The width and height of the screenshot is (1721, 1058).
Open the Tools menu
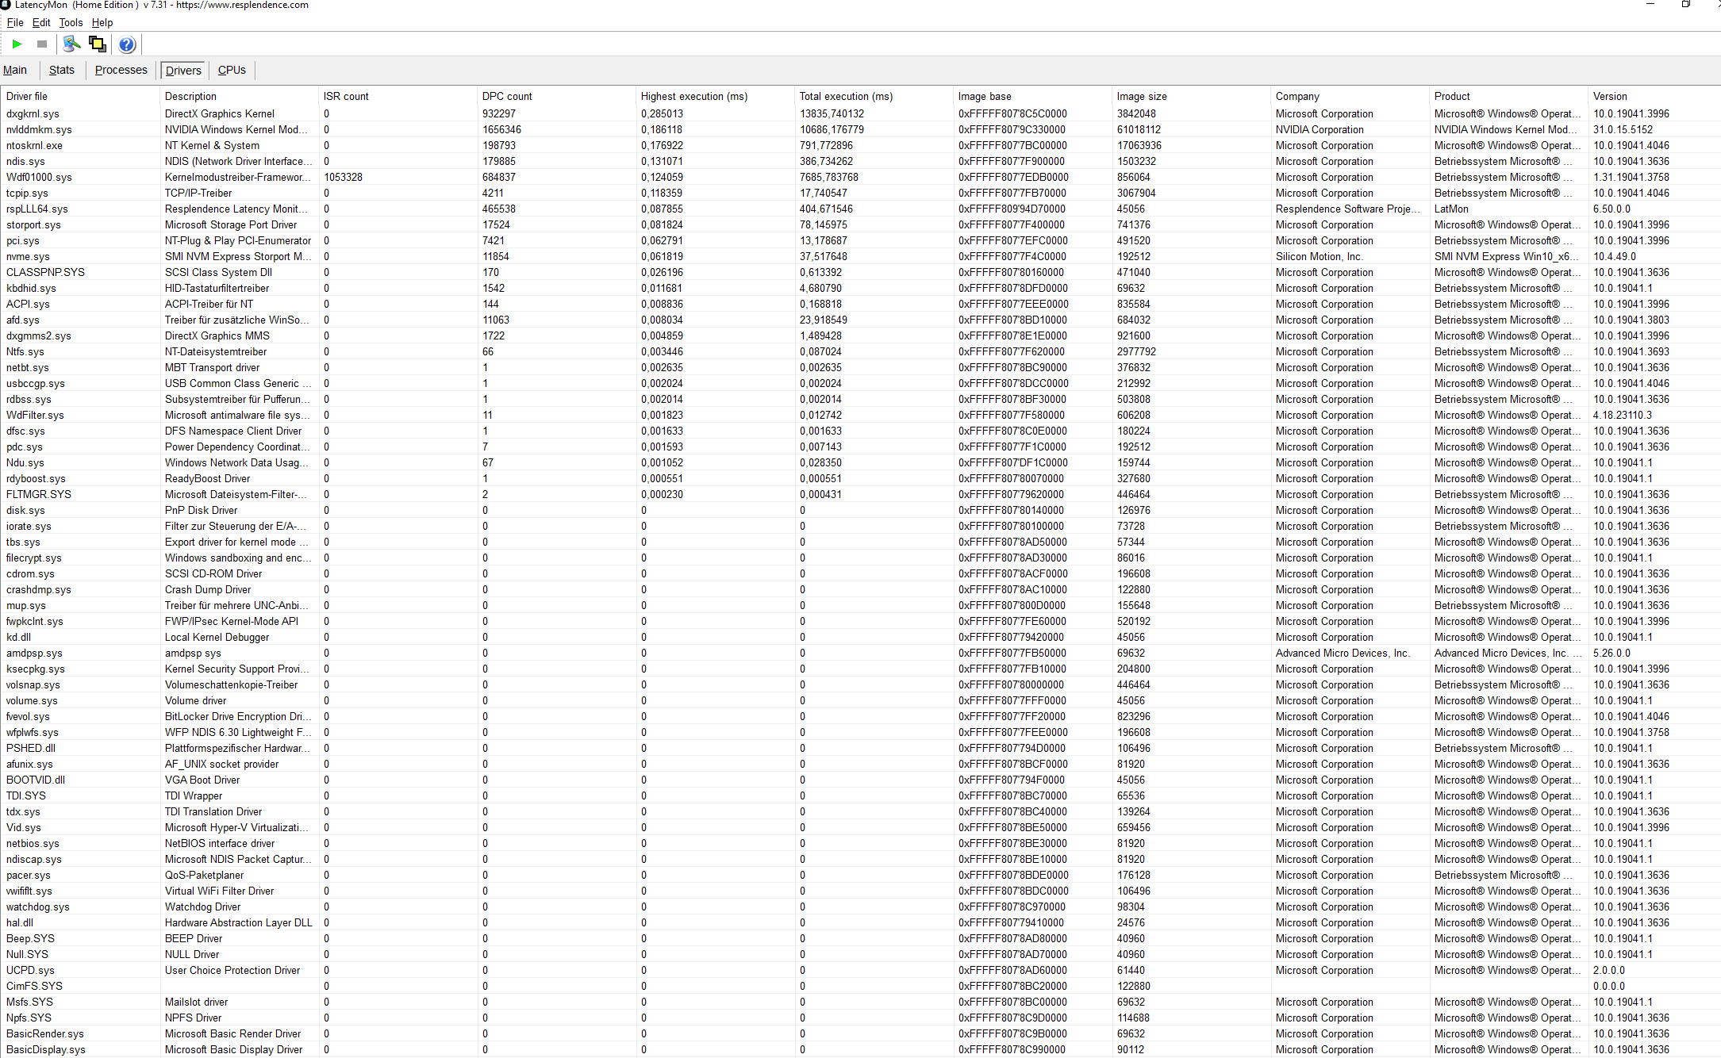pyautogui.click(x=71, y=22)
